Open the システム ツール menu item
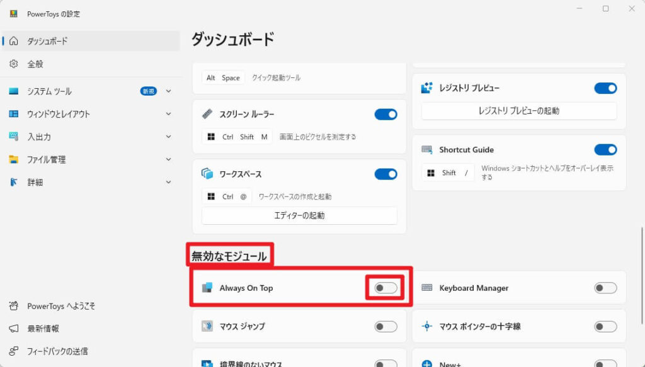Viewport: 645px width, 367px height. click(x=91, y=91)
